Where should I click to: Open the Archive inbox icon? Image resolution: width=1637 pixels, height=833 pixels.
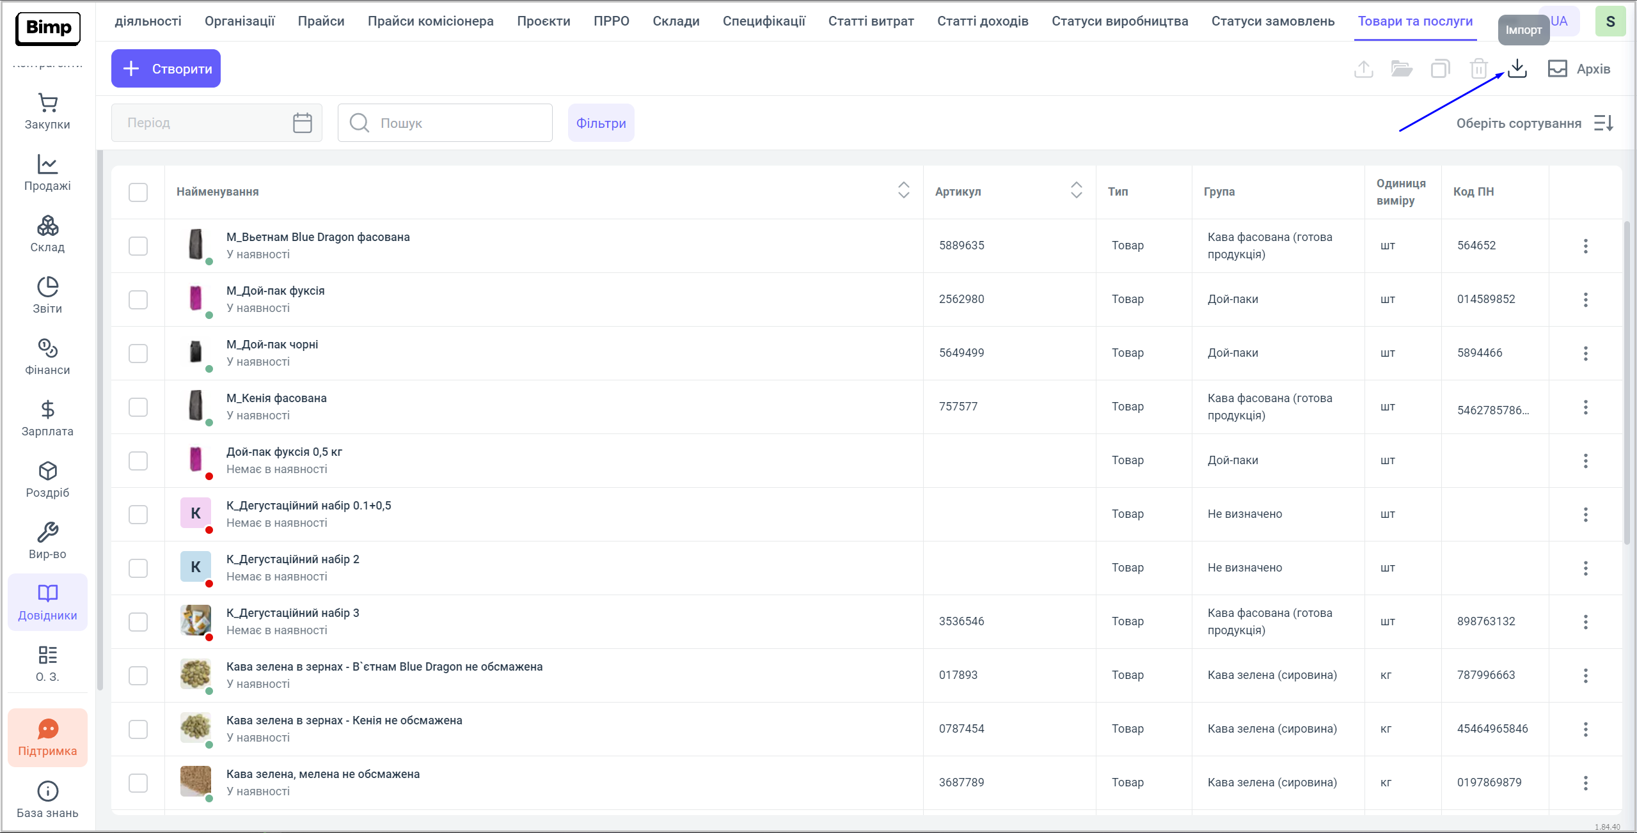(1557, 68)
